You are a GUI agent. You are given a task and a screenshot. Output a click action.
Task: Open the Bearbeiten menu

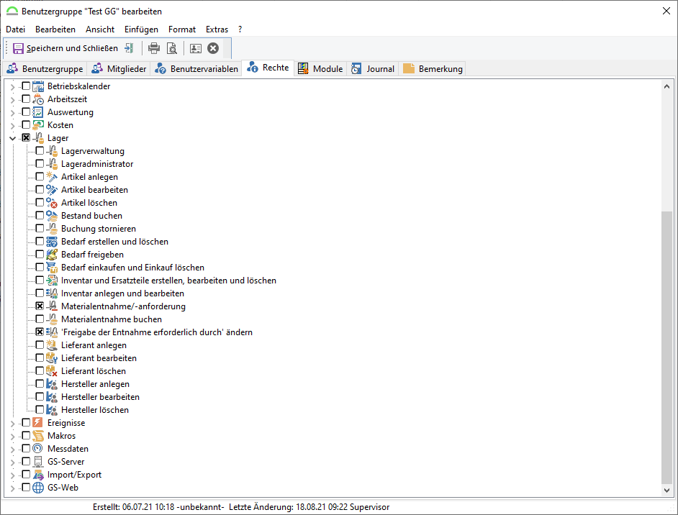(x=55, y=29)
